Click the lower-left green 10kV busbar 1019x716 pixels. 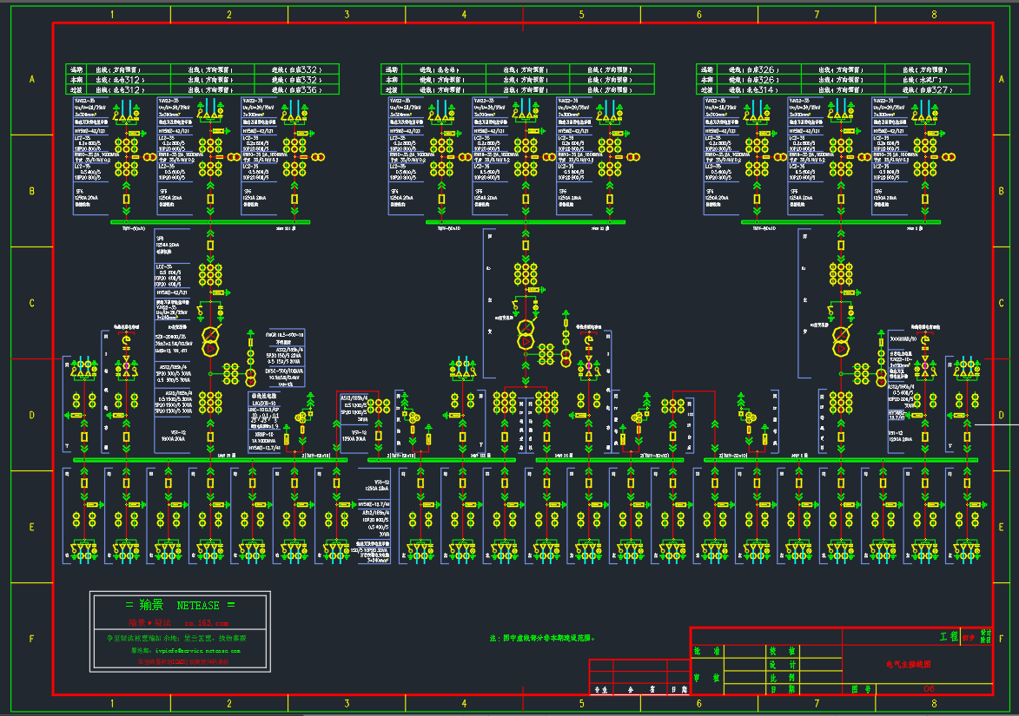[208, 460]
